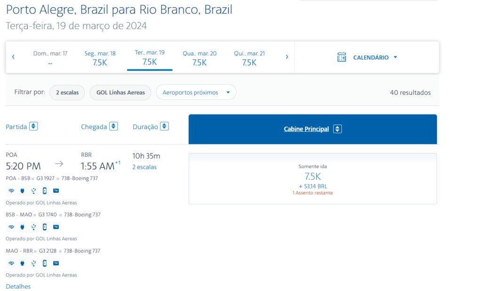The image size is (482, 291).
Task: Click the USB icon on the BSB-MAO segment
Action: click(33, 227)
